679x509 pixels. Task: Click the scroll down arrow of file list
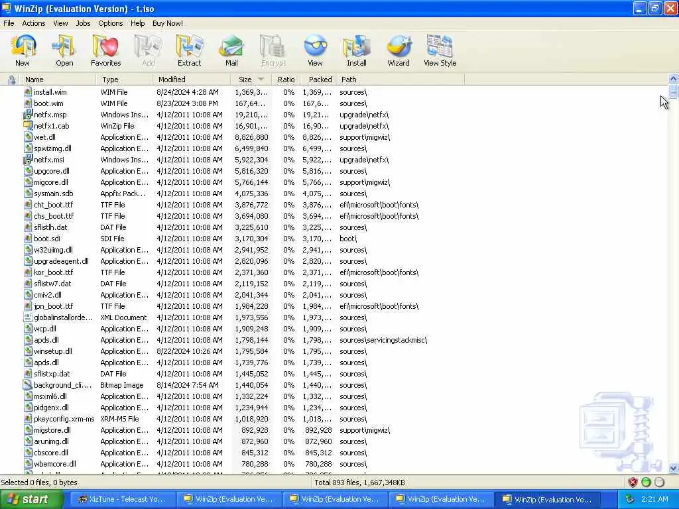673,468
